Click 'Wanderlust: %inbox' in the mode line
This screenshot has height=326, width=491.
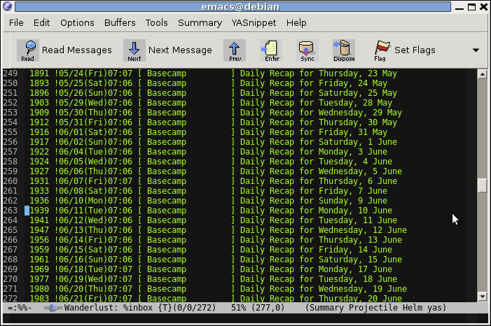(109, 308)
